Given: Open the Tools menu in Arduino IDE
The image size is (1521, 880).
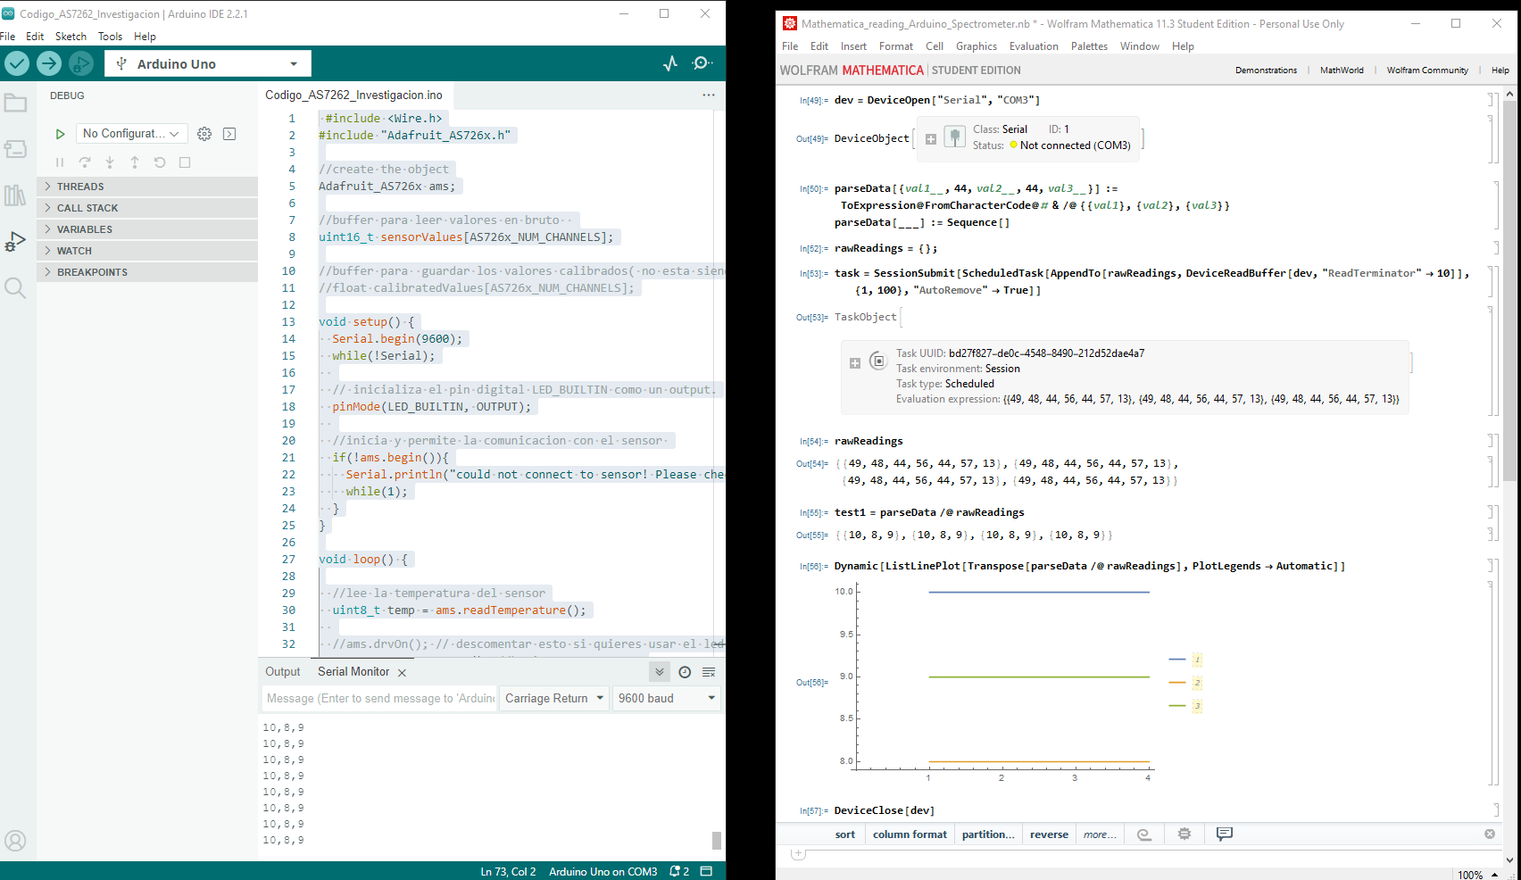Looking at the screenshot, I should (110, 37).
